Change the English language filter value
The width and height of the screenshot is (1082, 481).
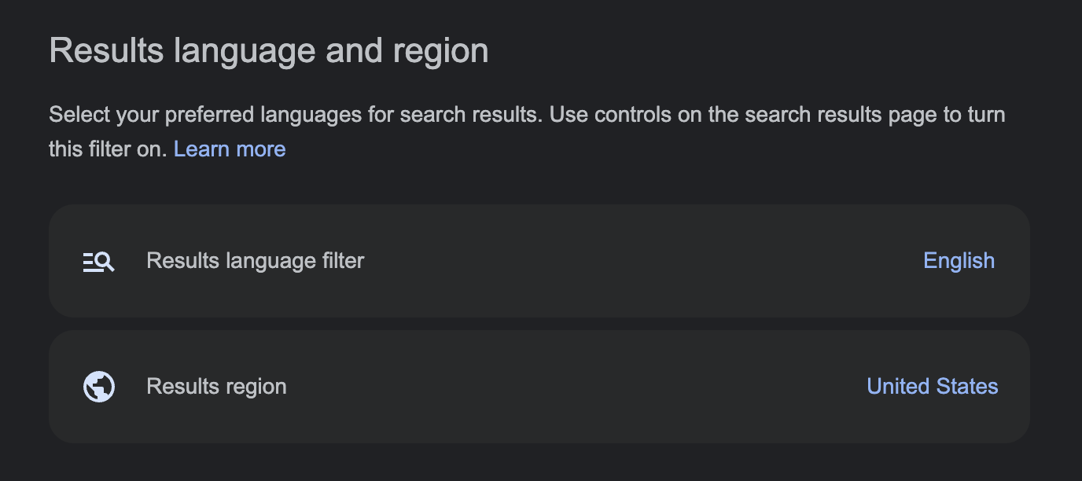point(959,261)
